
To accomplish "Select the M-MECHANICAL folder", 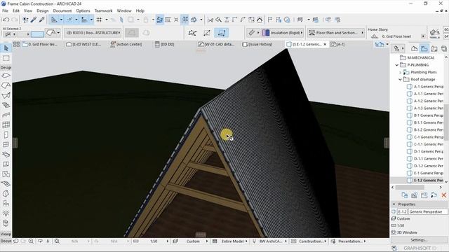I will point(417,57).
